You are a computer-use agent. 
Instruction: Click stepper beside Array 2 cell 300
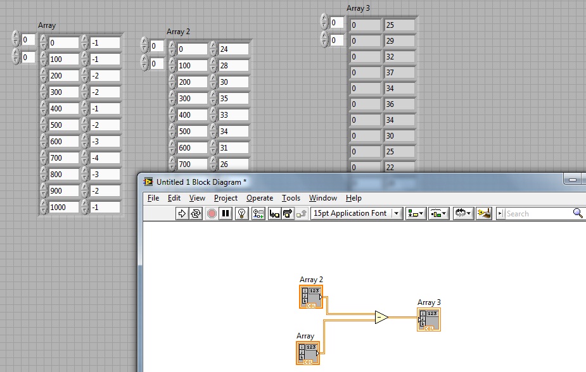(x=172, y=99)
